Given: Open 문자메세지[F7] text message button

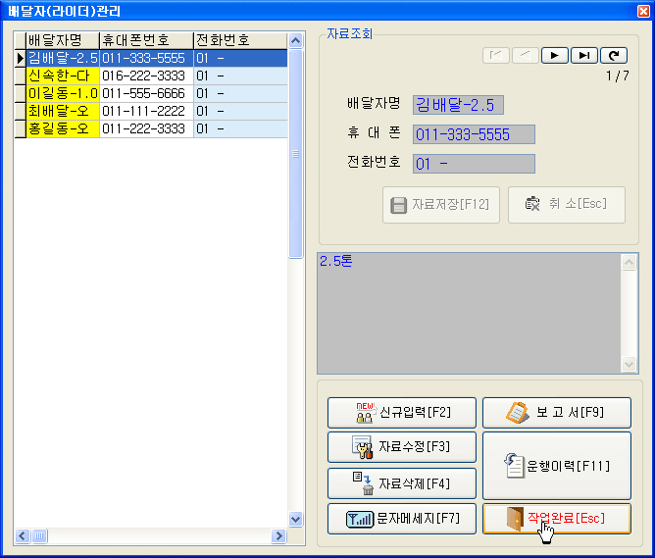Looking at the screenshot, I should (402, 519).
